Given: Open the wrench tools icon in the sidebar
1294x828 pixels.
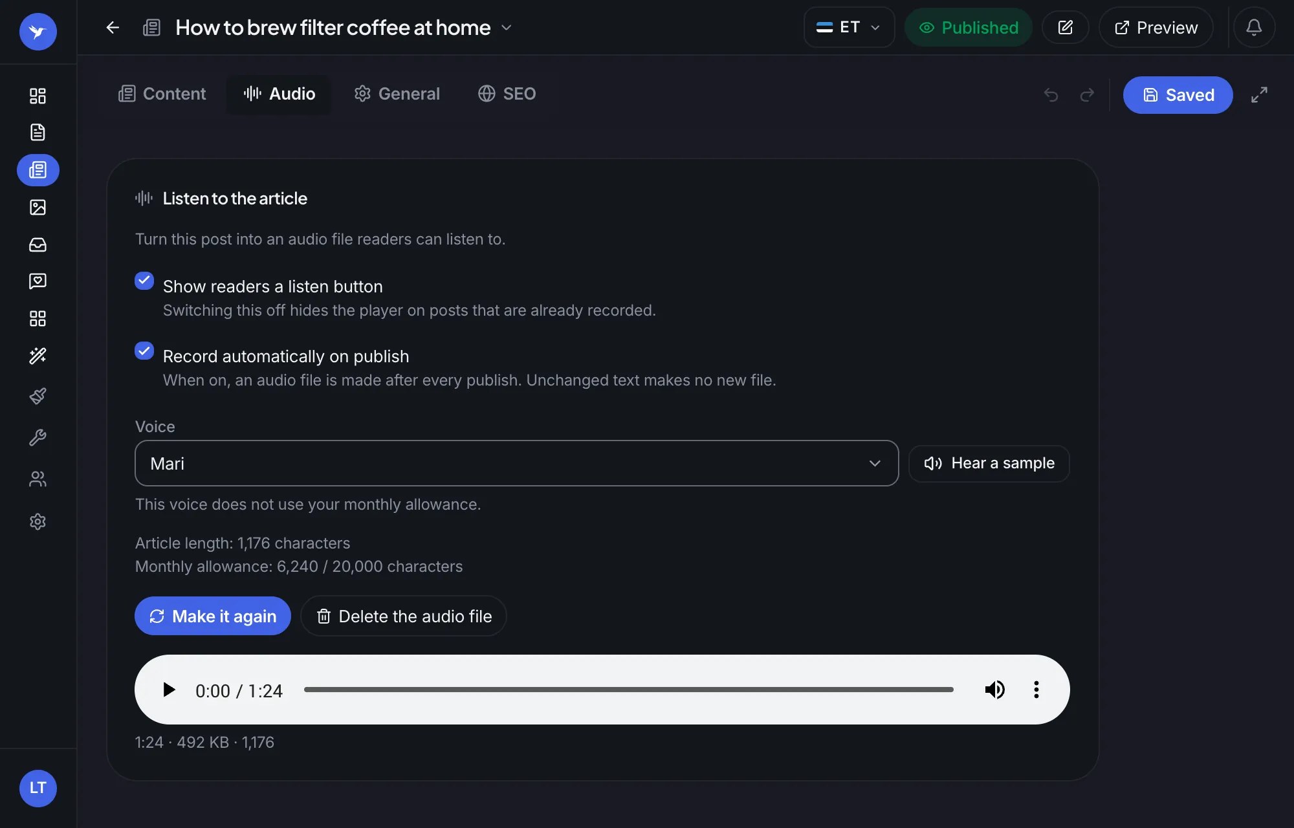Looking at the screenshot, I should [x=38, y=438].
